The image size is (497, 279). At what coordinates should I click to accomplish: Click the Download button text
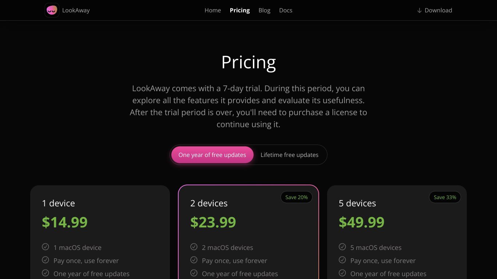click(438, 10)
